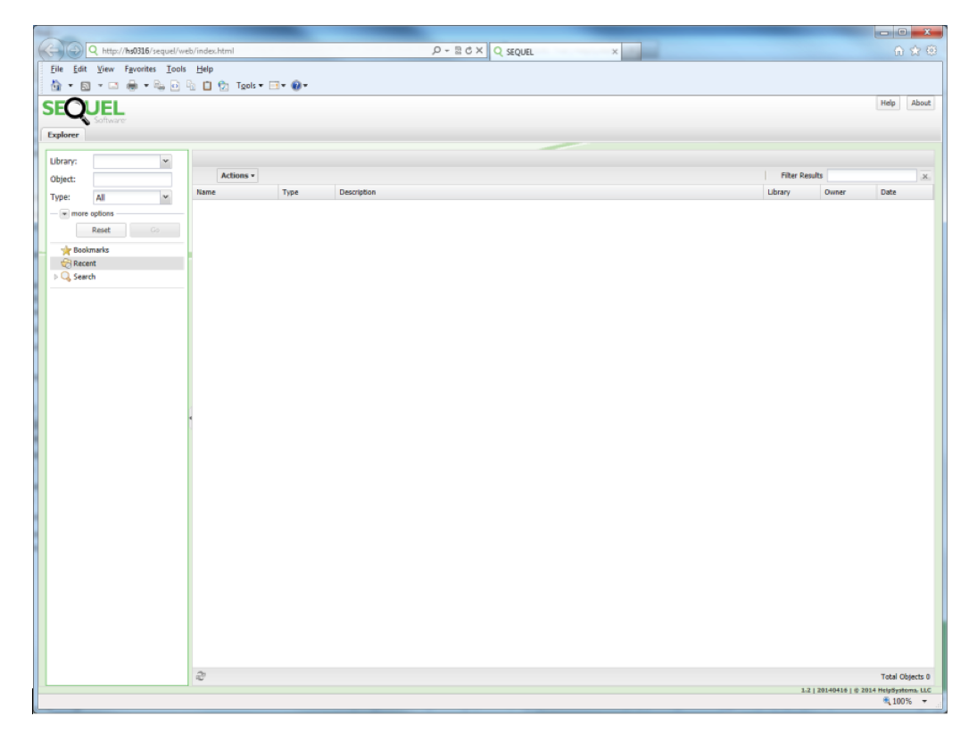The height and width of the screenshot is (733, 969).
Task: Click the refresh icon below the results grid
Action: [x=201, y=676]
